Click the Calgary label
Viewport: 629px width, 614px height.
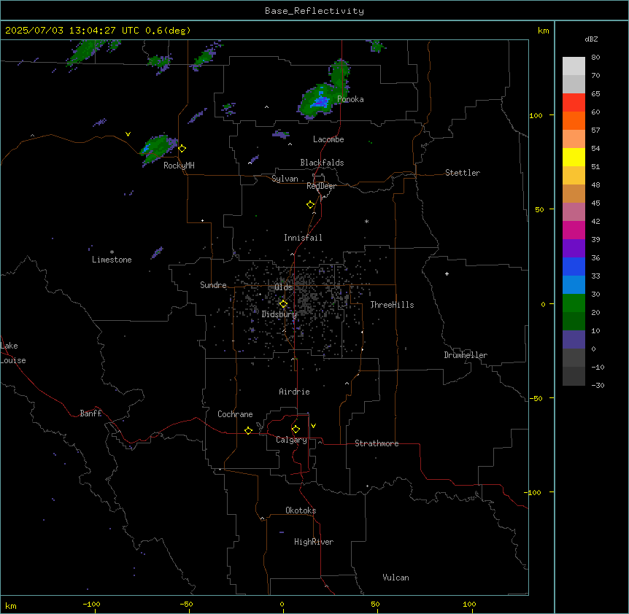coord(291,440)
